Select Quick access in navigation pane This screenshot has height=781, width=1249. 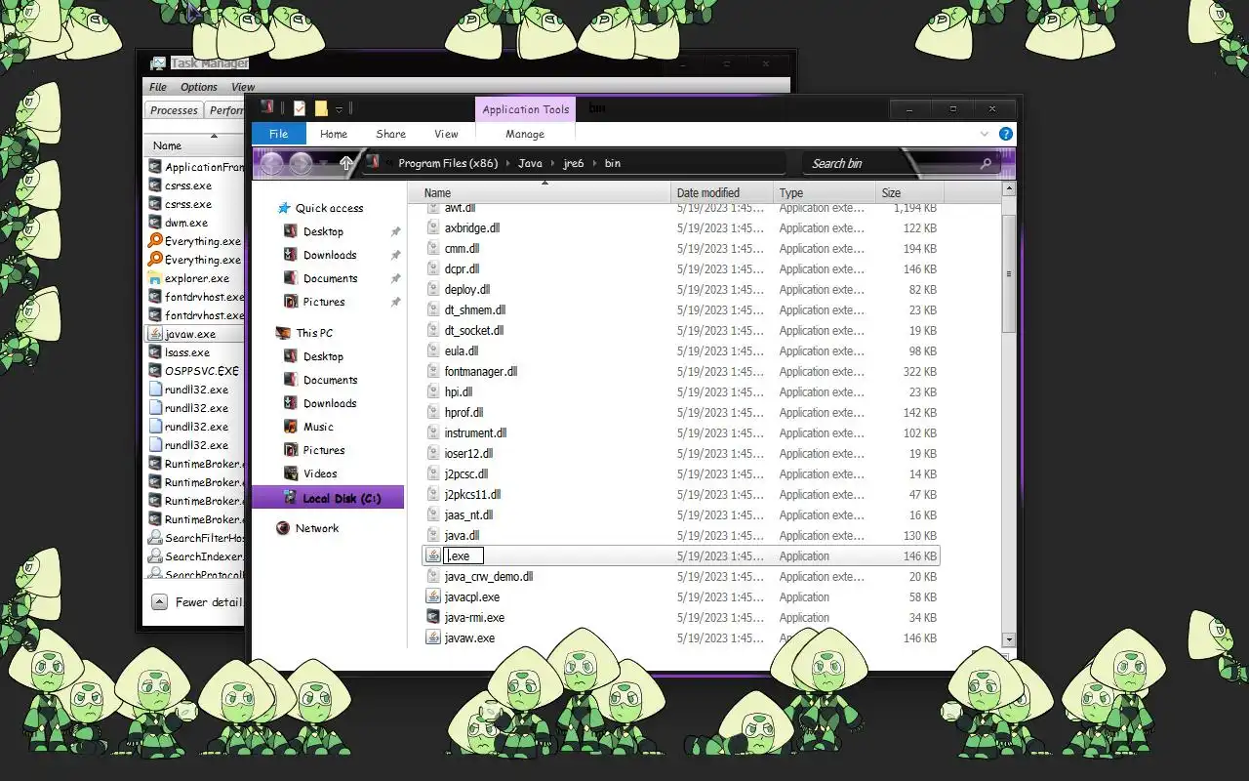click(x=329, y=208)
